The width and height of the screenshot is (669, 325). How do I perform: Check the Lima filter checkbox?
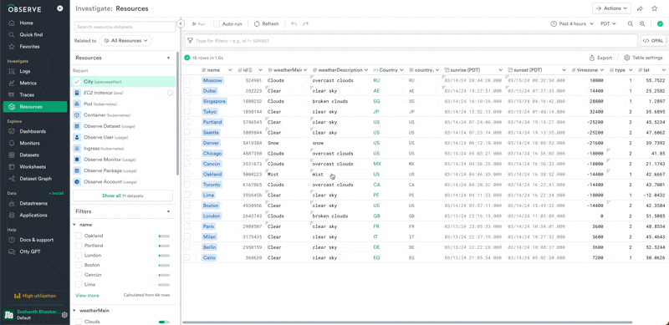coord(79,285)
